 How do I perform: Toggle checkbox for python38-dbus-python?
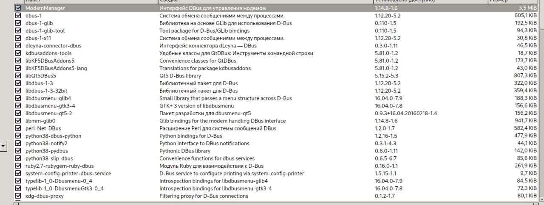click(18, 136)
